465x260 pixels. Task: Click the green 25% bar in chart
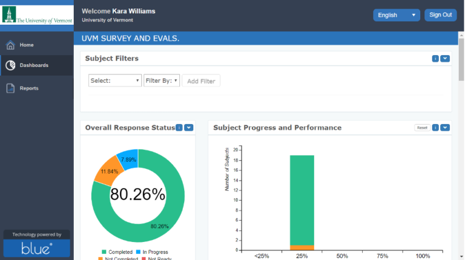[302, 200]
